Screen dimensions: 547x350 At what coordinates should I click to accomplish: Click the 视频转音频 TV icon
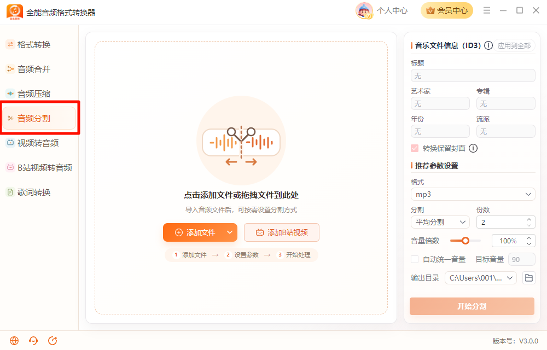pyautogui.click(x=10, y=143)
